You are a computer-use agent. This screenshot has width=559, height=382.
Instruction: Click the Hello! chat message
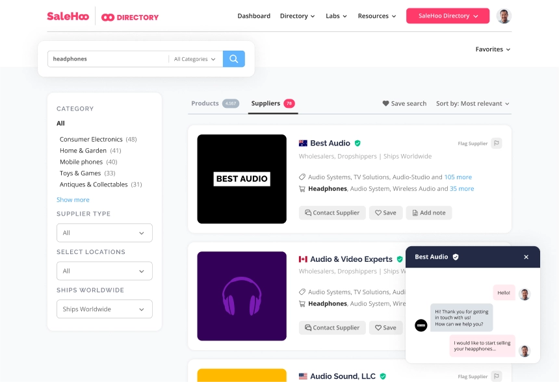point(504,292)
